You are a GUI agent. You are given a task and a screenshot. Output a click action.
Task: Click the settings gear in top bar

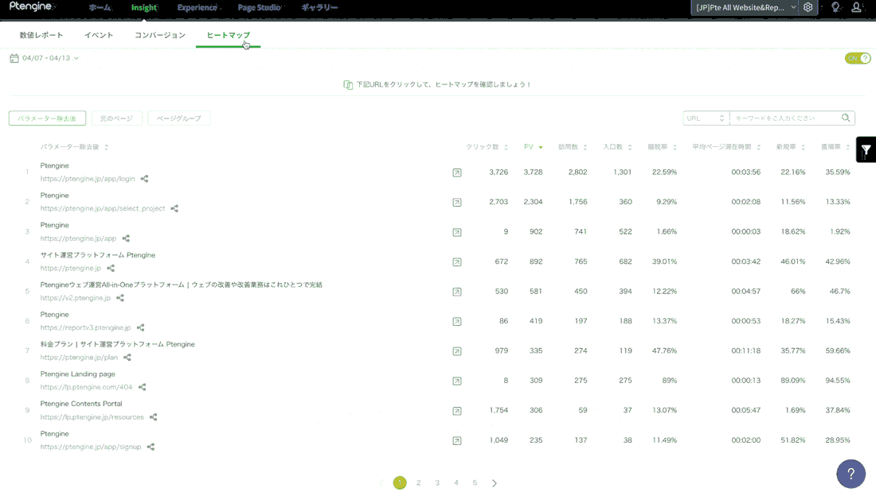808,7
